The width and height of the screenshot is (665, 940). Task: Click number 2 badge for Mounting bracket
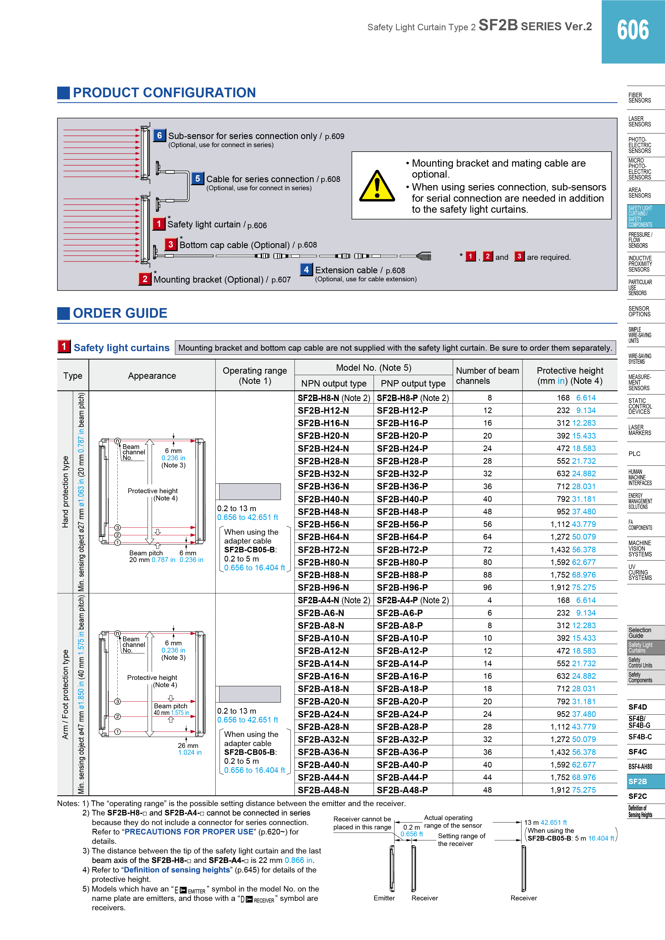pyautogui.click(x=145, y=279)
